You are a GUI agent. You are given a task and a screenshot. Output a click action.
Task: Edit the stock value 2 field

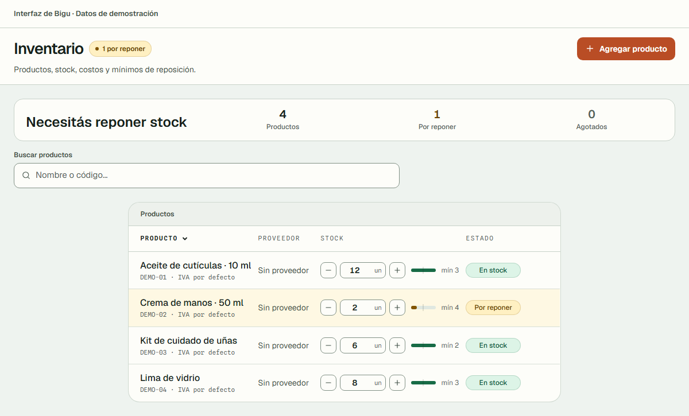click(x=363, y=308)
